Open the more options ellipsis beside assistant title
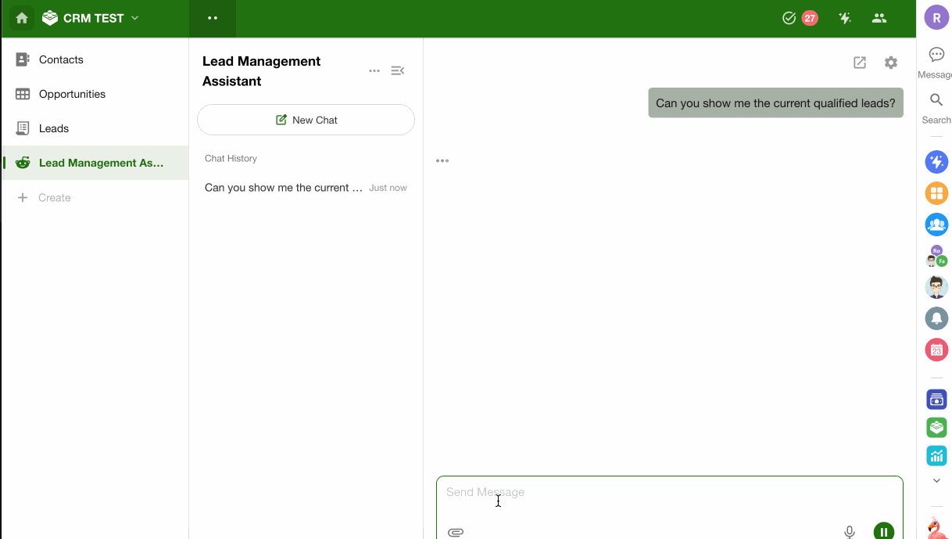The image size is (952, 539). (x=374, y=71)
